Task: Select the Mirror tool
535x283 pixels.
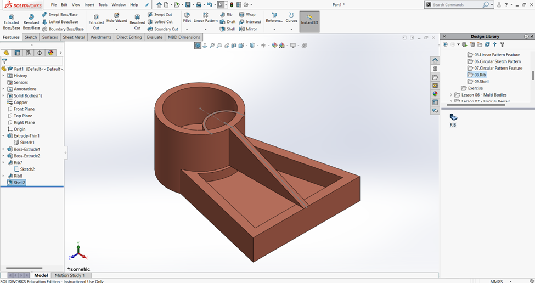Action: pyautogui.click(x=248, y=29)
